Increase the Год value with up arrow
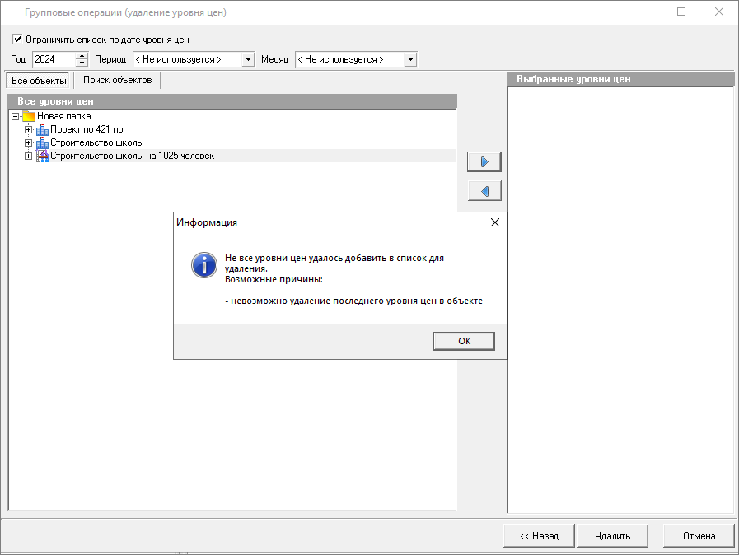Image resolution: width=739 pixels, height=555 pixels. 82,56
